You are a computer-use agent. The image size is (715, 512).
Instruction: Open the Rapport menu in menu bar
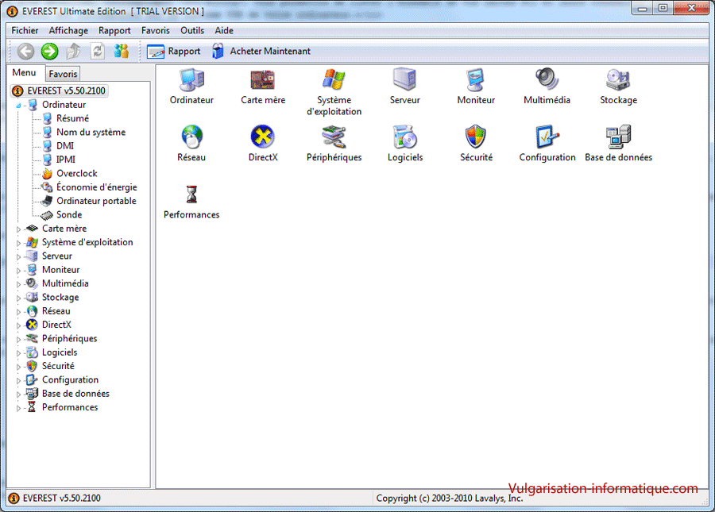pos(114,30)
